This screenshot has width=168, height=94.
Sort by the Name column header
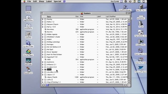pos(49,16)
